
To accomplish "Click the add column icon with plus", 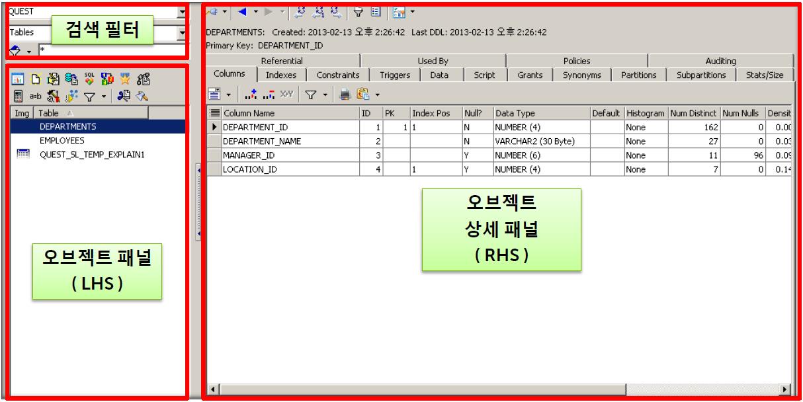I will coord(250,95).
